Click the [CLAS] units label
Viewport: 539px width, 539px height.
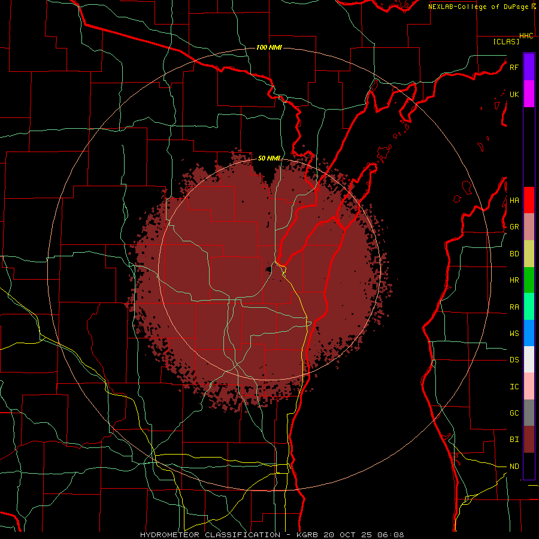506,41
